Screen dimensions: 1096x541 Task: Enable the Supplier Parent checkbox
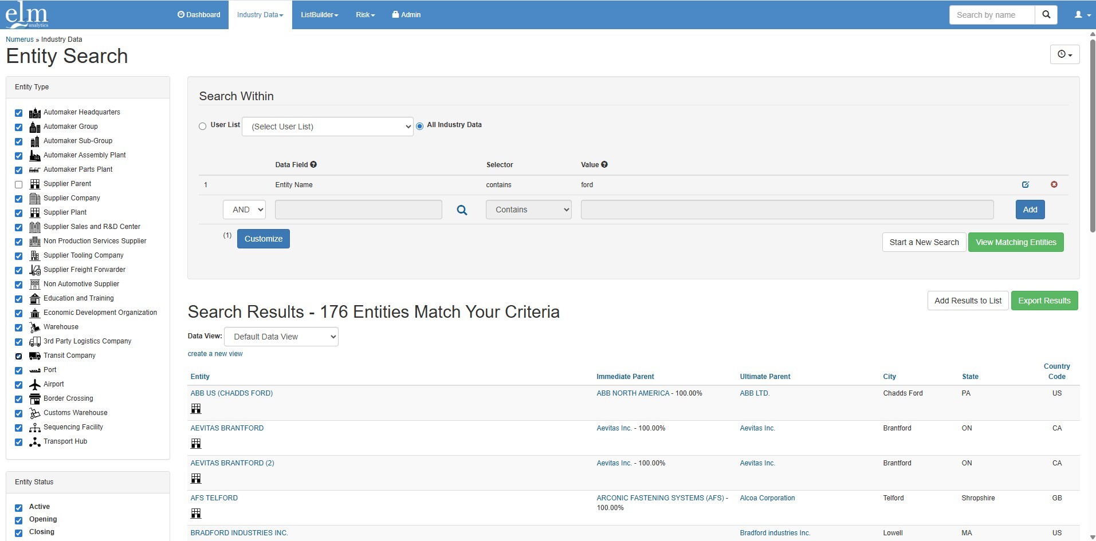click(x=18, y=184)
